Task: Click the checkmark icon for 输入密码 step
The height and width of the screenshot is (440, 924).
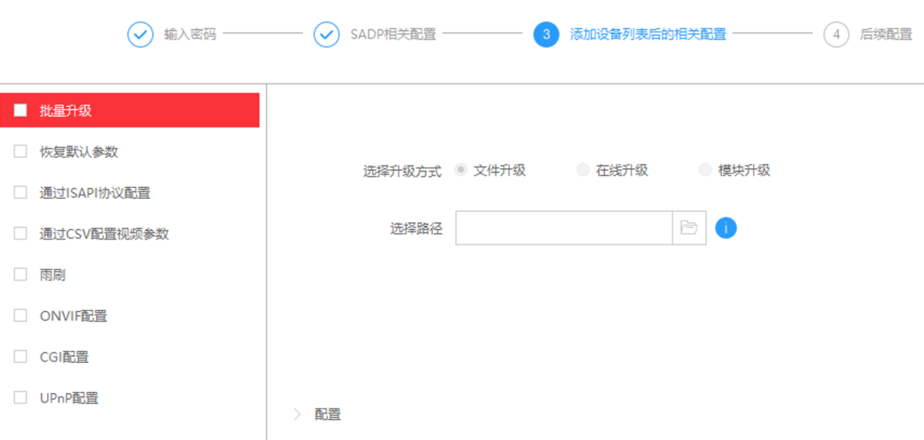Action: [140, 34]
